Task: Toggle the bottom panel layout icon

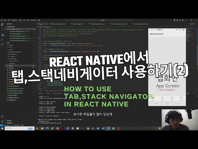Action: (x=177, y=20)
